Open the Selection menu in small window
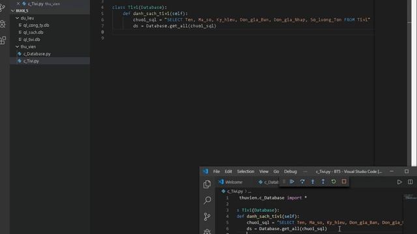Screen dimensions: 417x234 (246, 172)
